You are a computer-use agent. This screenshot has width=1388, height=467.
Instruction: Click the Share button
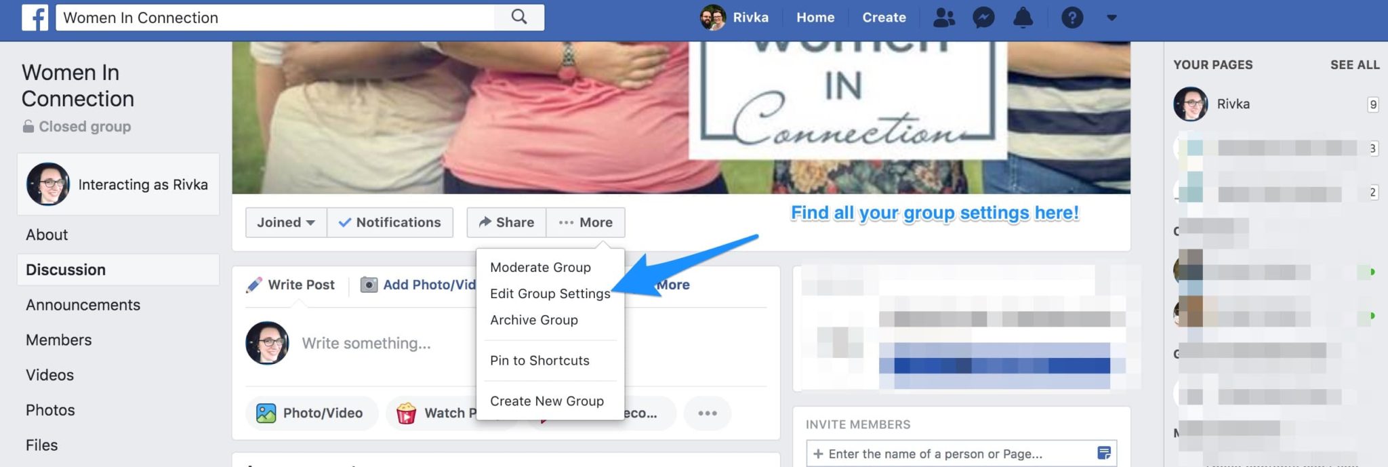point(506,222)
